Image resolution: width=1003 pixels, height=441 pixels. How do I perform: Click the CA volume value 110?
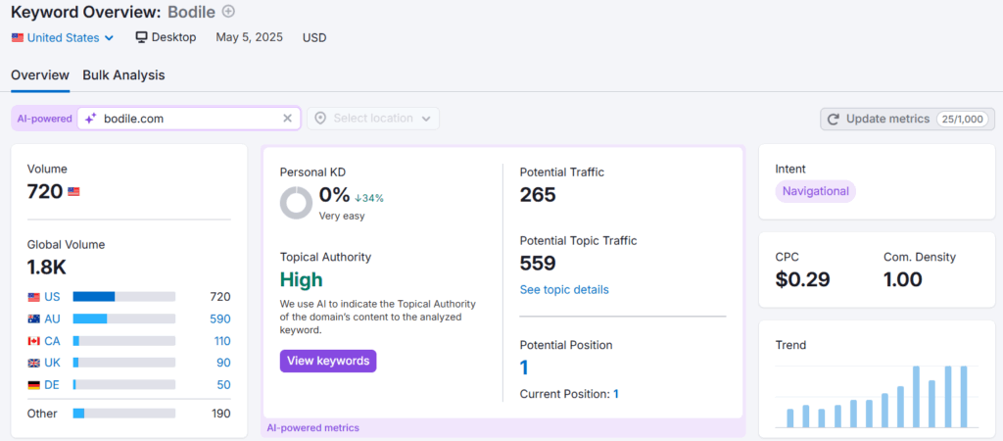[222, 341]
